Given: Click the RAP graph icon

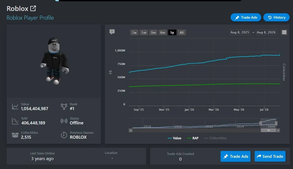Looking at the screenshot, I should [x=15, y=121].
